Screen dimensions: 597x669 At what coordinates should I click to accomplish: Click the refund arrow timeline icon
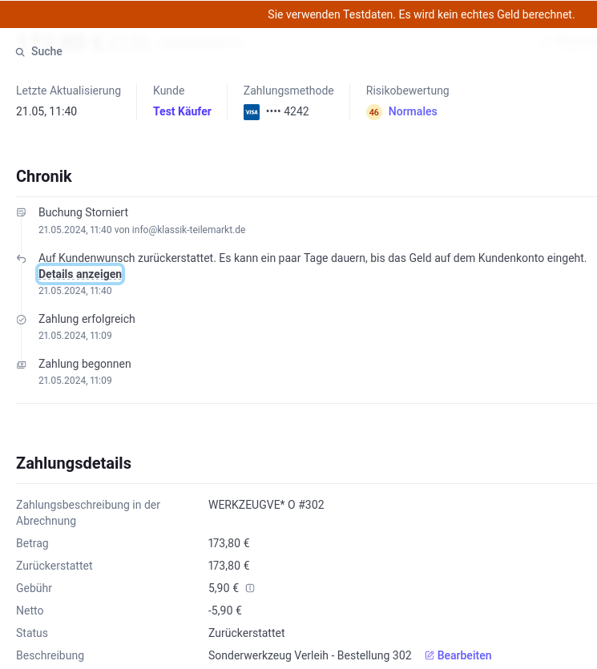click(22, 259)
